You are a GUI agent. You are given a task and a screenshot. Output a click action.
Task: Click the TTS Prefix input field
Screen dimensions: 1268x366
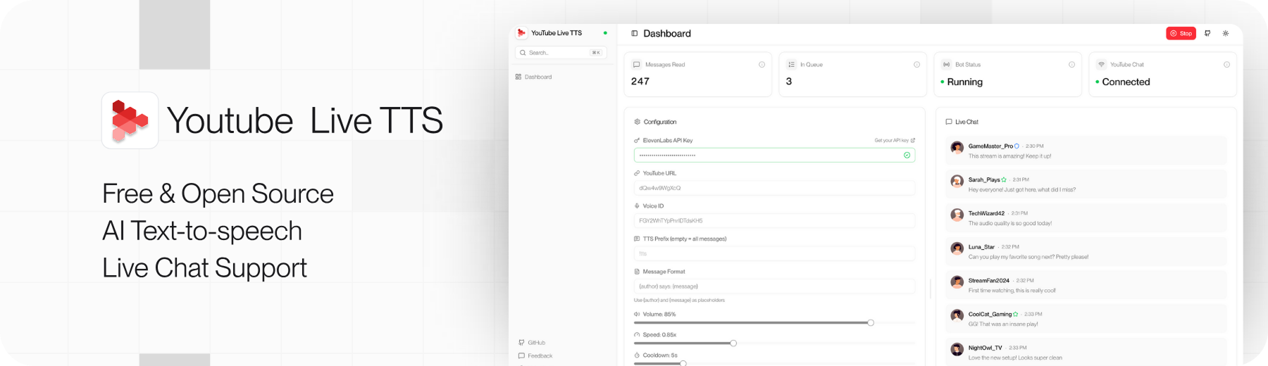coord(774,253)
